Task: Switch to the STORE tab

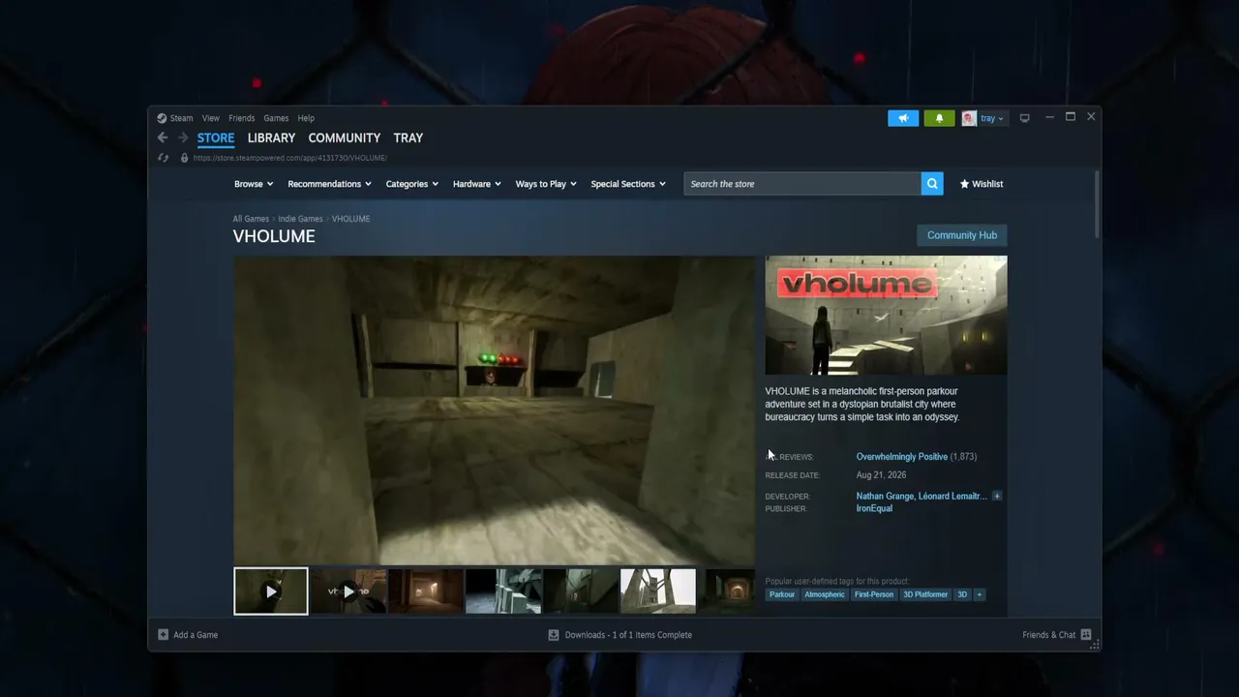Action: click(216, 137)
